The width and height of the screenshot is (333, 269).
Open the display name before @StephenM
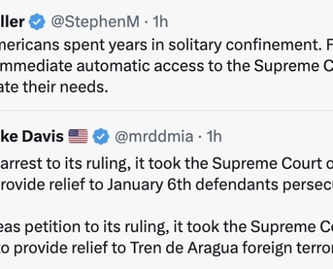coord(12,22)
